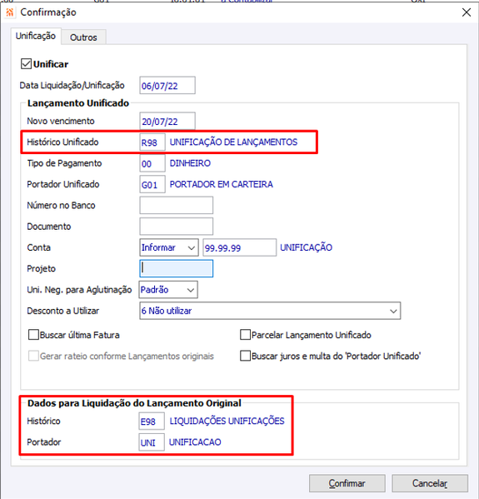This screenshot has height=499, width=479.
Task: Click liquidation Portador code field UNI
Action: tap(152, 442)
